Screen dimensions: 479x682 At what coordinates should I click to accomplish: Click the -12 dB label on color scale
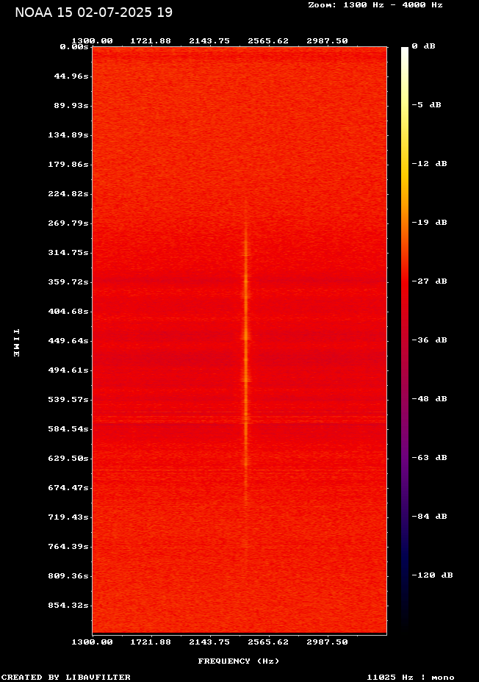click(x=429, y=164)
